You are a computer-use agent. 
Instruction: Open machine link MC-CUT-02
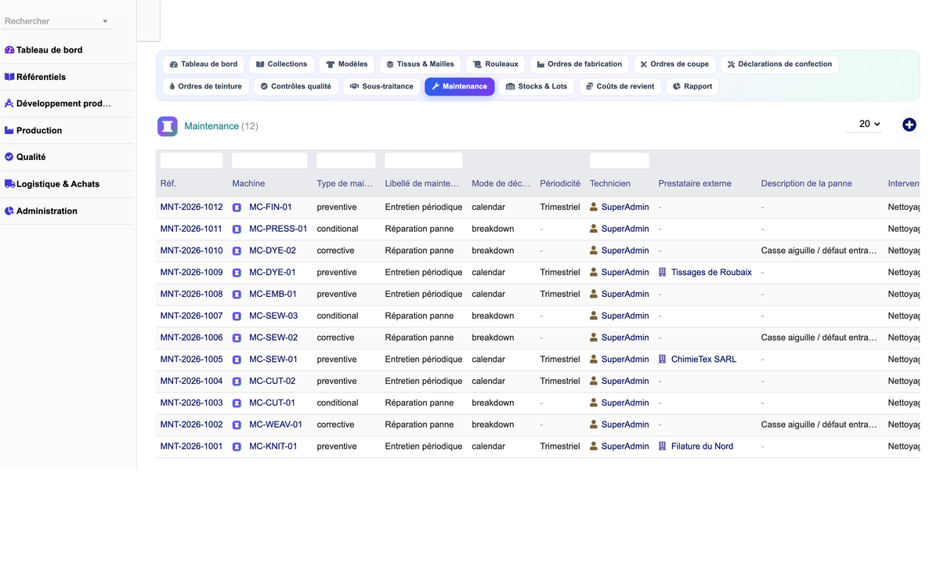click(x=272, y=381)
